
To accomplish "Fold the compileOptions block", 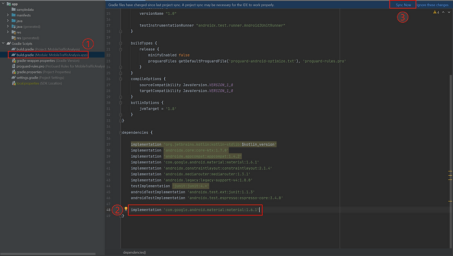I will 121,79.
